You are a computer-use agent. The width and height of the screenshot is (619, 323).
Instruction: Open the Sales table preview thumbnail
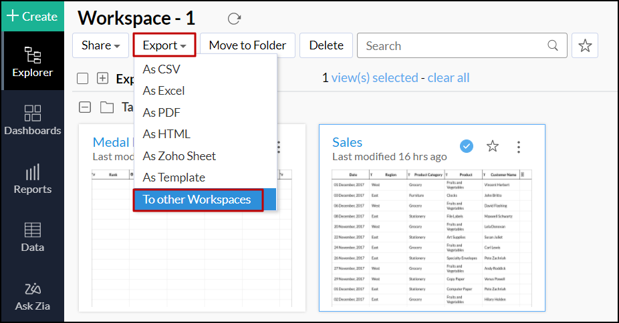pos(431,238)
